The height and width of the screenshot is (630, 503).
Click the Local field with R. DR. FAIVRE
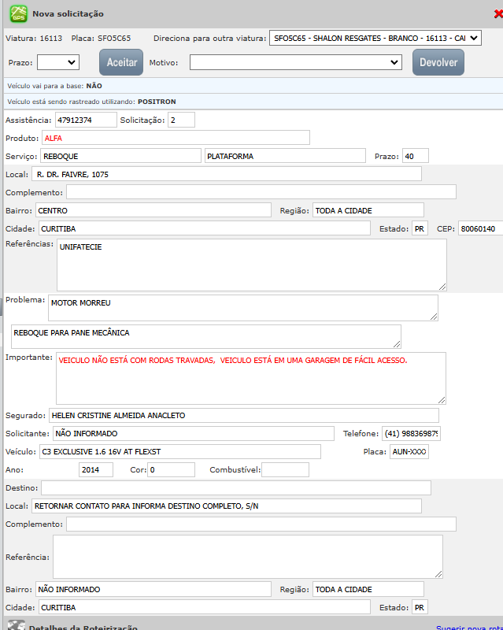[x=227, y=174]
